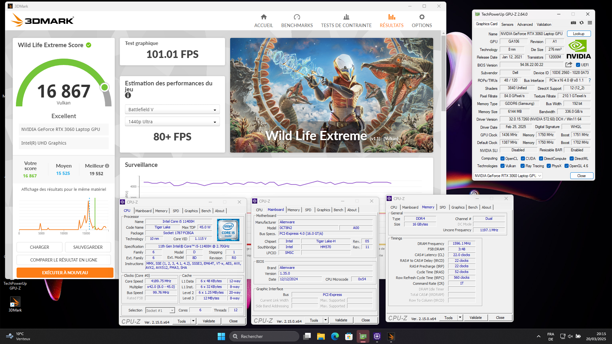This screenshot has width=612, height=344.
Task: Open the Options gear icon in 3DMark
Action: coord(422,17)
